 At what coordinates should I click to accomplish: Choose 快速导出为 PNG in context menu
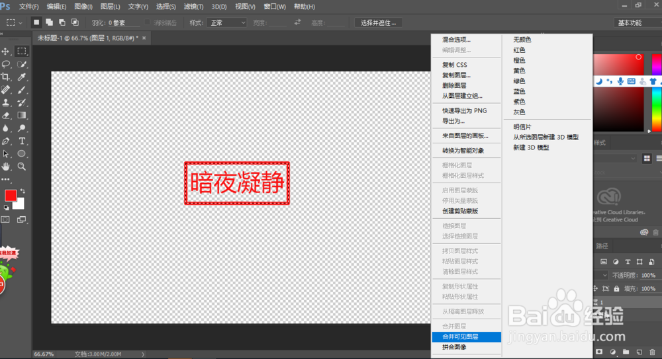[x=467, y=110]
